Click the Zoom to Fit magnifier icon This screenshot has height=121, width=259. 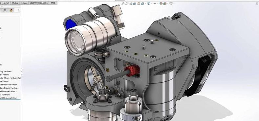click(x=123, y=4)
